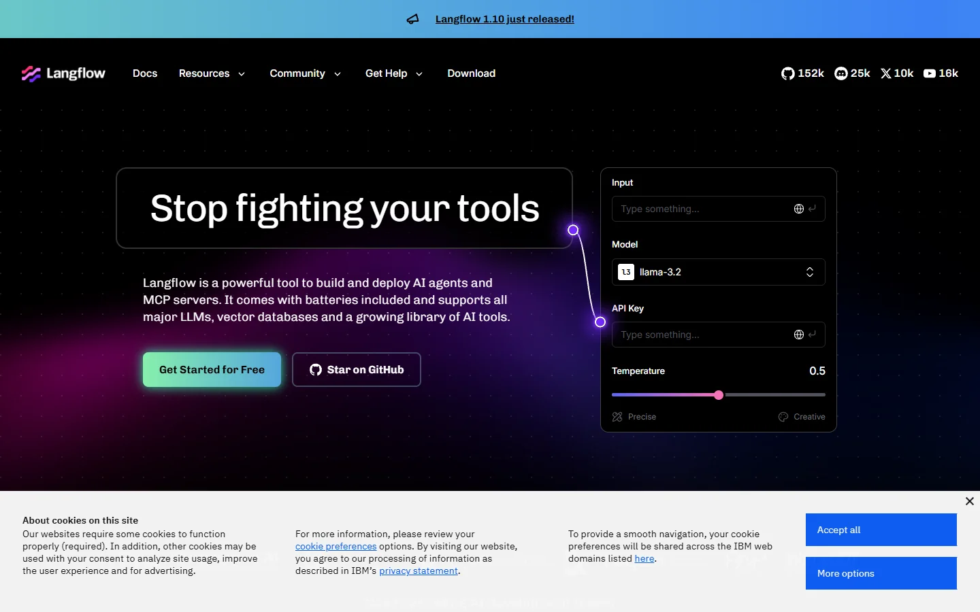Click the globe icon in API Key field
The image size is (980, 612).
(x=799, y=335)
